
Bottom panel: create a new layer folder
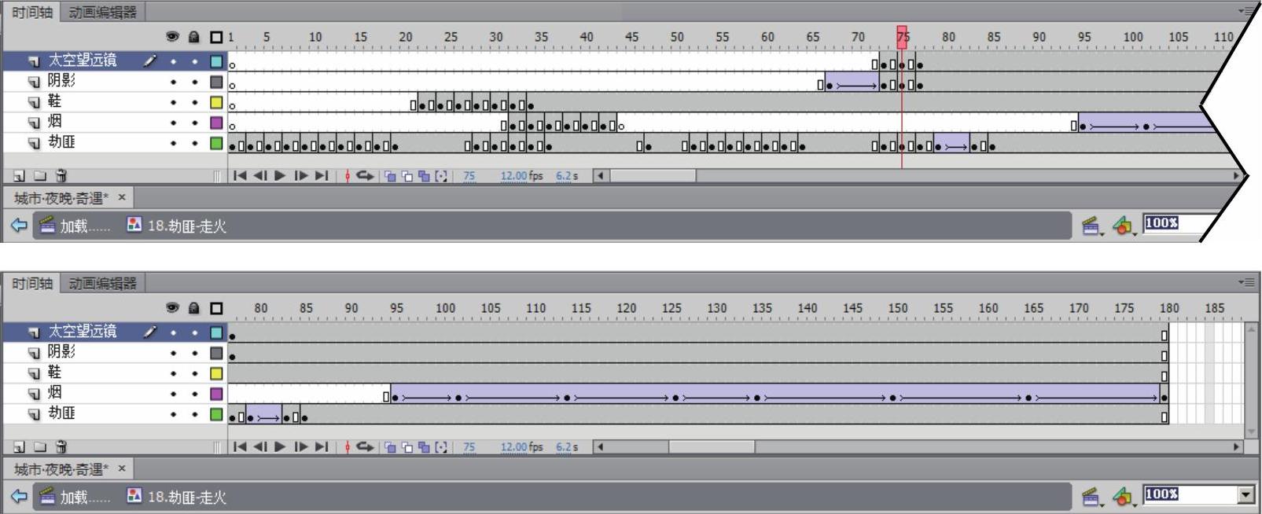click(x=39, y=447)
